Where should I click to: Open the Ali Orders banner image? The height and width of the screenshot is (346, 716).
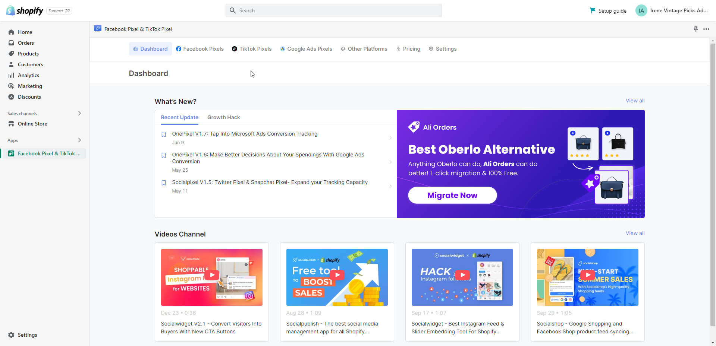(521, 164)
